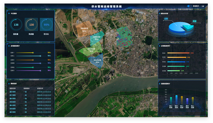Select the 130 完成量 circular gauge
This screenshot has height=123, width=213.
tap(31, 25)
